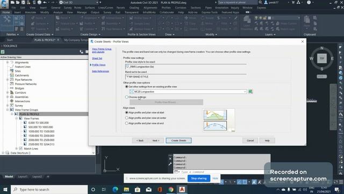Click the New drawing icon in quick access toolbar
The height and width of the screenshot is (194, 344).
tap(12, 2)
